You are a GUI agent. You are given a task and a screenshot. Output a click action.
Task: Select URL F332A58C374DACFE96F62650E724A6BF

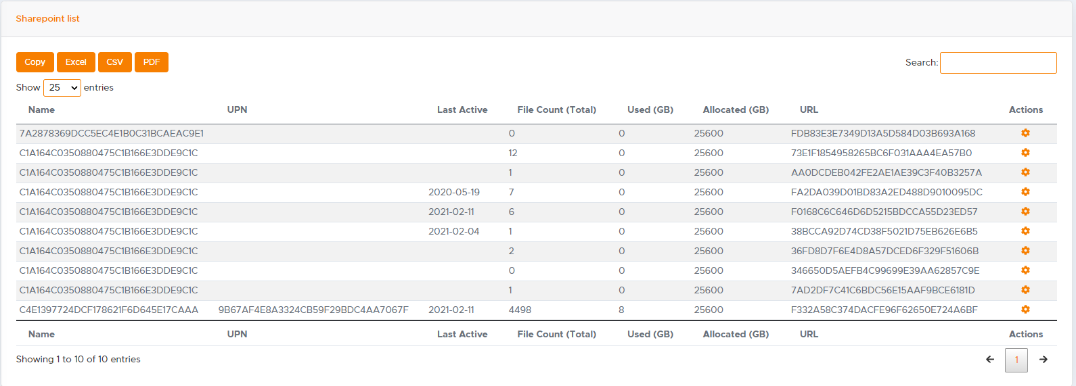[884, 310]
